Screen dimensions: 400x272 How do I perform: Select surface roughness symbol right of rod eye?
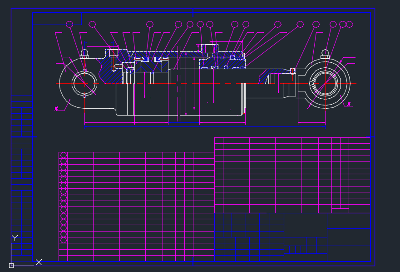pyautogui.click(x=349, y=104)
